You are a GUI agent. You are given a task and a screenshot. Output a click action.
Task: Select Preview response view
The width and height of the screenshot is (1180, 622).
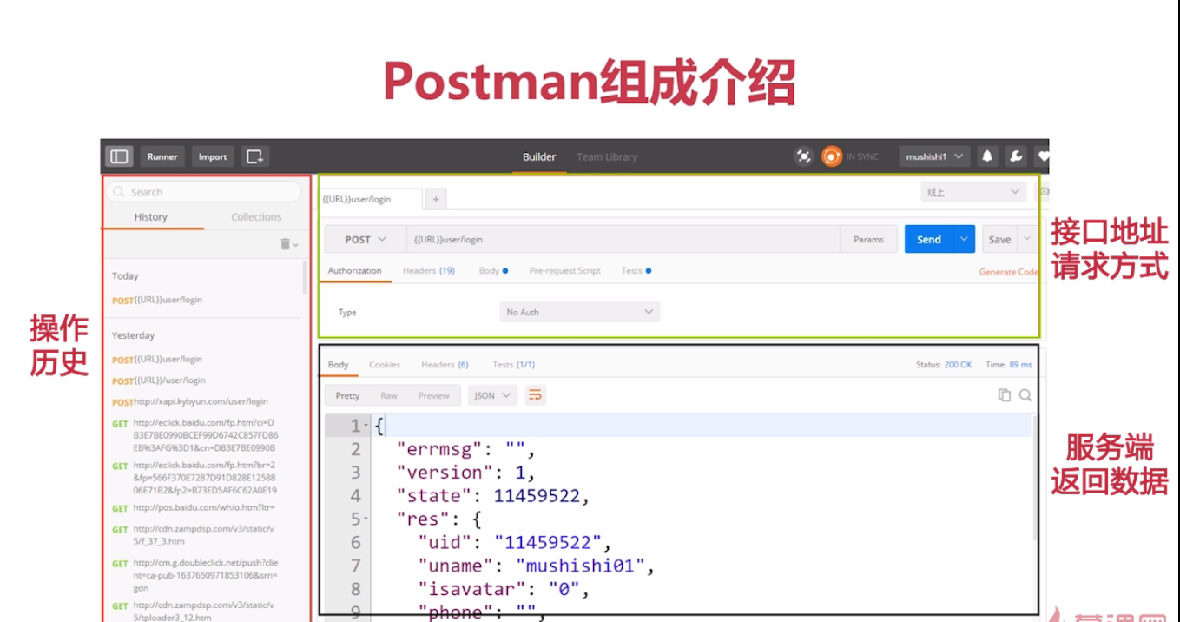[x=434, y=395]
